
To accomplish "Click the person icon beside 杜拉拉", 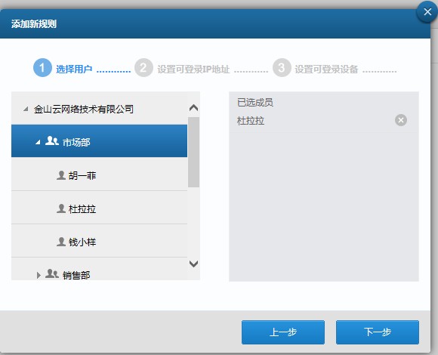I will point(61,208).
